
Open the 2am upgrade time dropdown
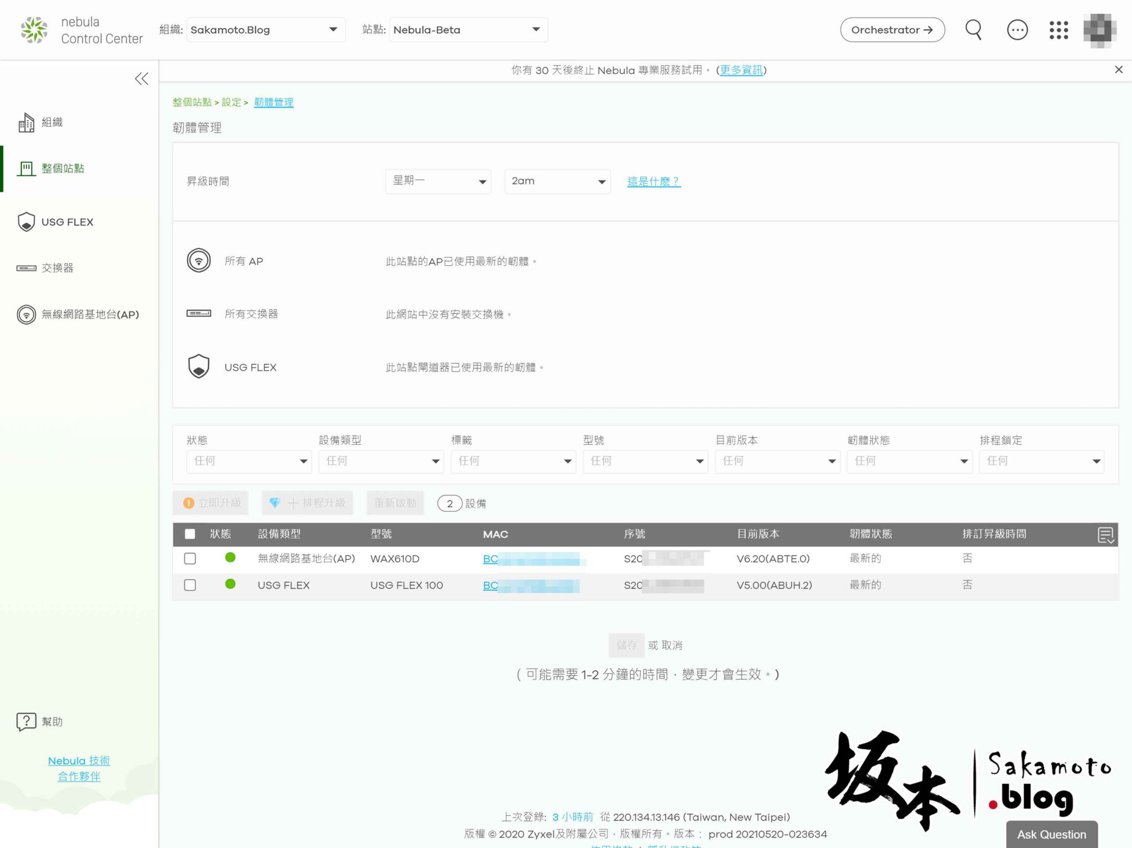point(557,181)
